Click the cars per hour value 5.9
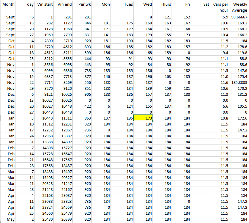This screenshot has width=249, height=223. (x=221, y=17)
